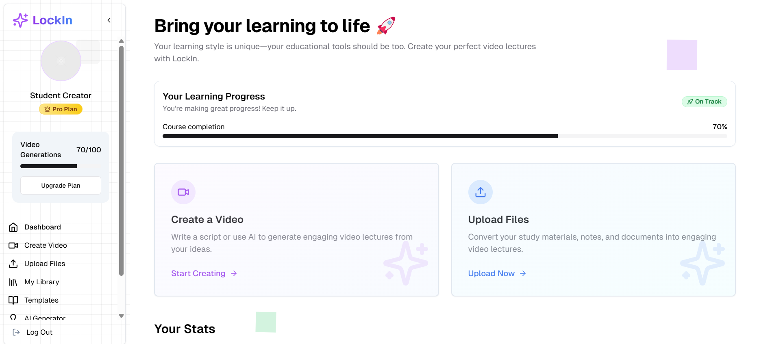The height and width of the screenshot is (344, 759).
Task: Click the purple video camera card icon
Action: [x=183, y=192]
